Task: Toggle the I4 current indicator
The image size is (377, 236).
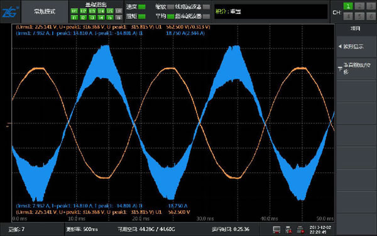Action: tap(101, 18)
